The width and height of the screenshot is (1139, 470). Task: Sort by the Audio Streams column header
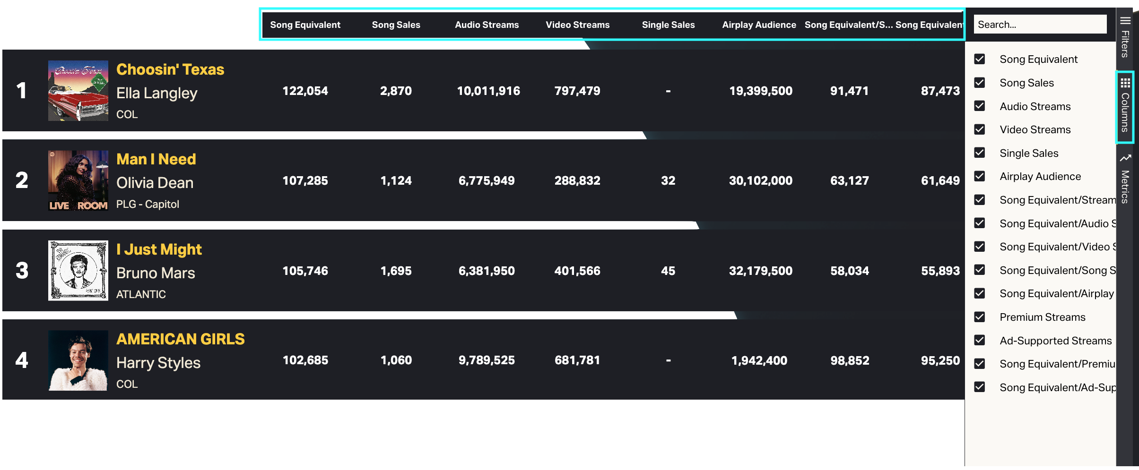click(487, 25)
